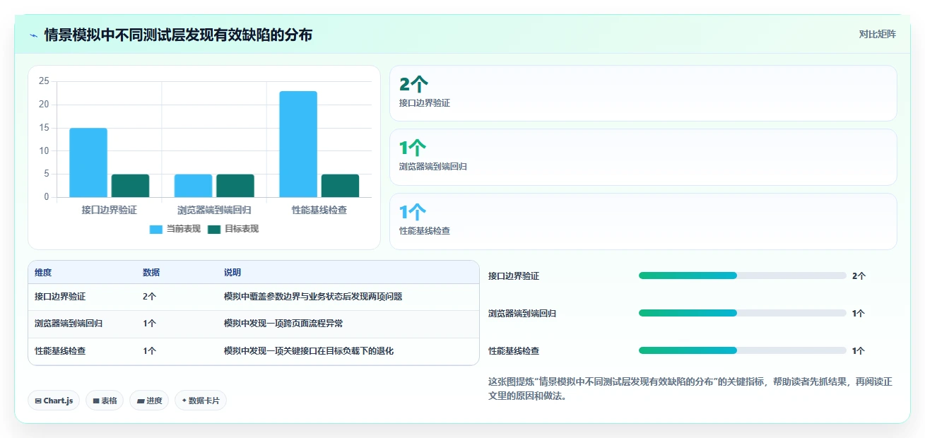Image resolution: width=925 pixels, height=438 pixels.
Task: Click 模拟中发现一项关键接口在目标负载下的退化 description
Action: click(x=309, y=351)
